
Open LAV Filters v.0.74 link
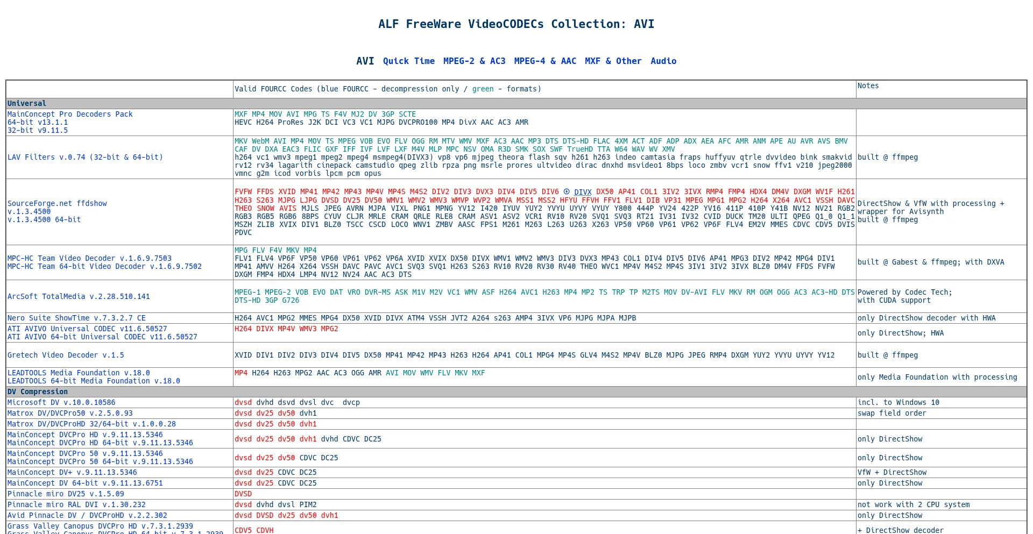[85, 157]
